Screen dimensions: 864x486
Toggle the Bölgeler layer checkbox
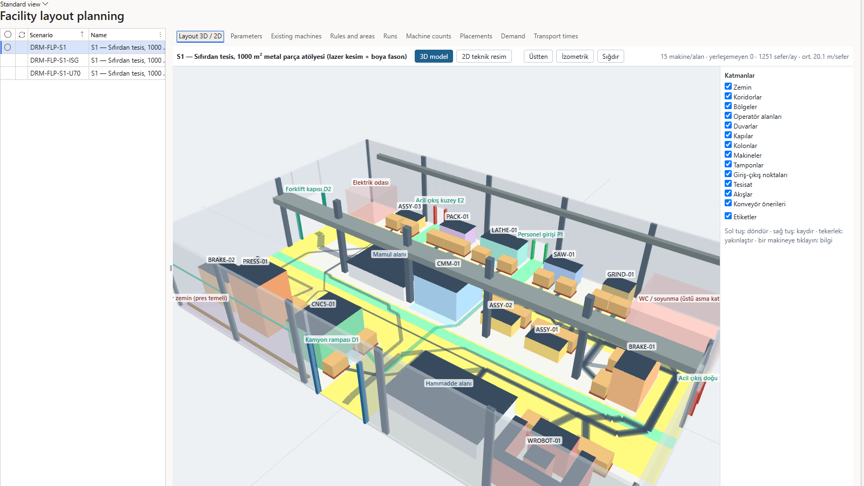(x=728, y=106)
